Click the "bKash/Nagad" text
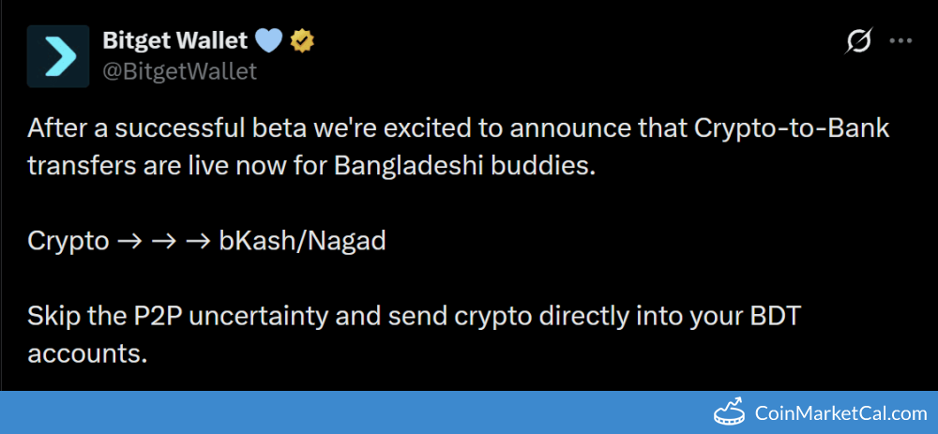The width and height of the screenshot is (938, 434). click(x=302, y=241)
